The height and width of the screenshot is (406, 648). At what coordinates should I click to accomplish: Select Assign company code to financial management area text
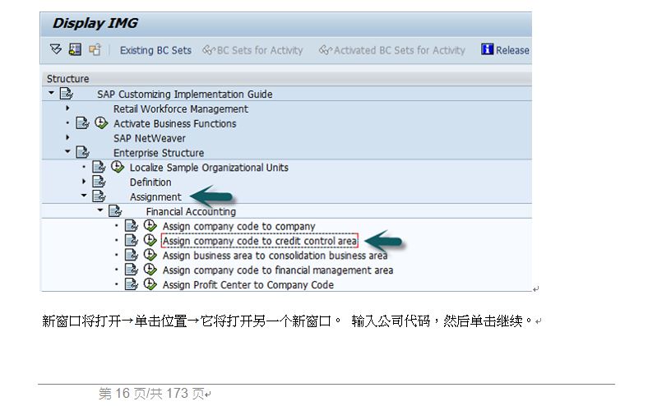pos(278,270)
